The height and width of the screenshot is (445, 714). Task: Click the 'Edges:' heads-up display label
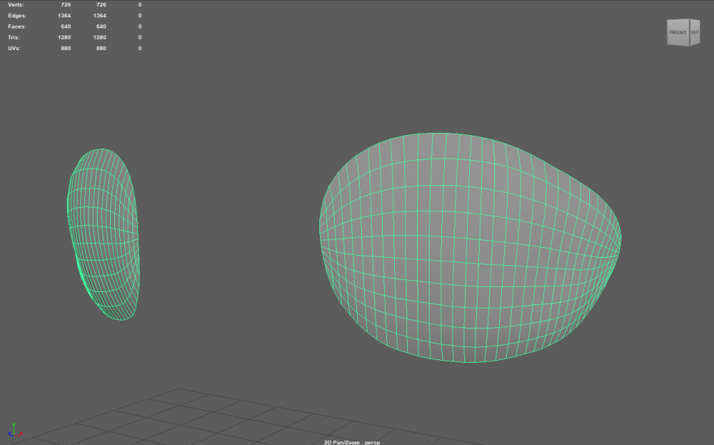click(17, 15)
